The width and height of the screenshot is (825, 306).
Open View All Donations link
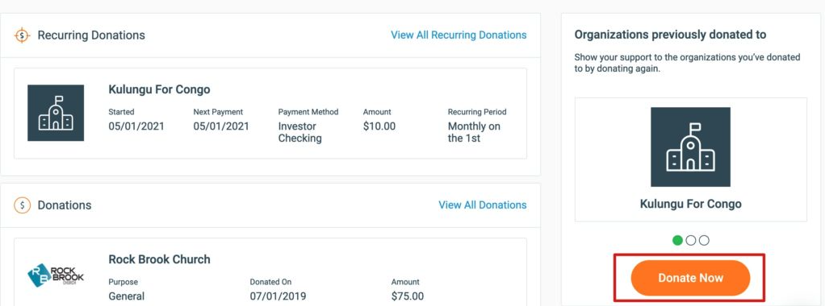[483, 205]
